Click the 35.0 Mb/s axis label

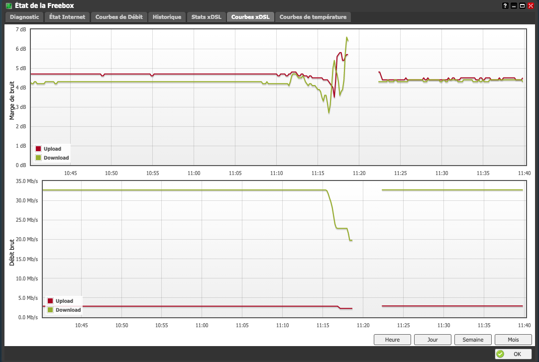coord(27,181)
